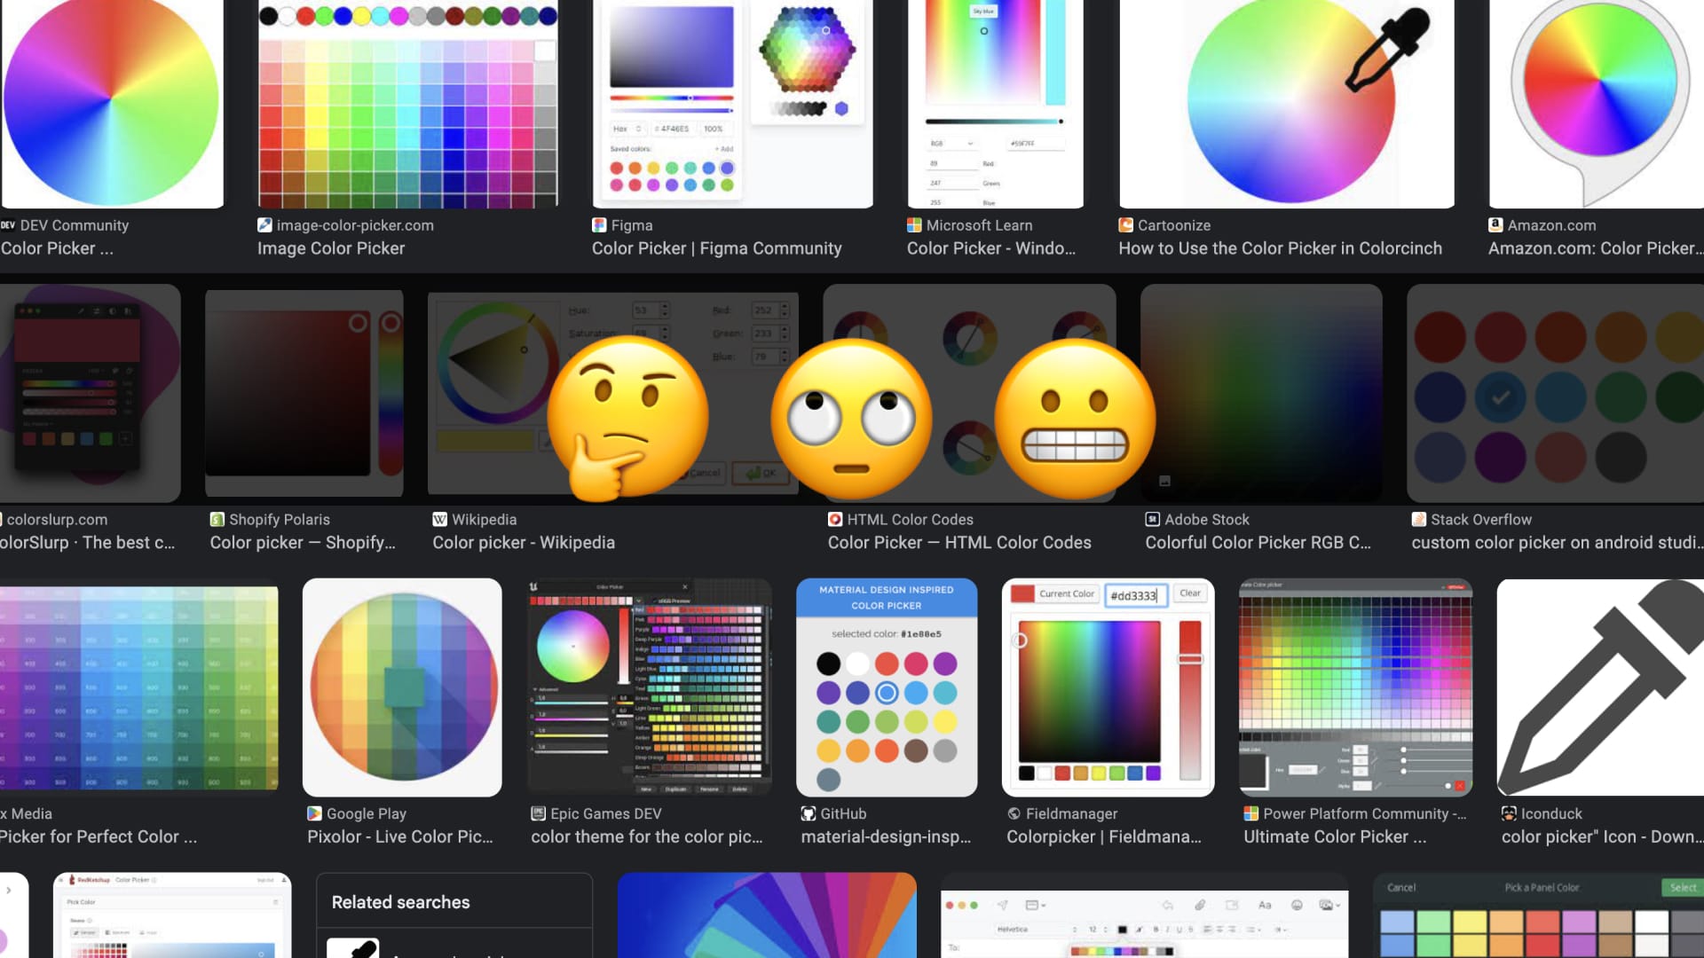Viewport: 1704px width, 958px height.
Task: Click the DEV Community site favicon
Action: point(8,225)
